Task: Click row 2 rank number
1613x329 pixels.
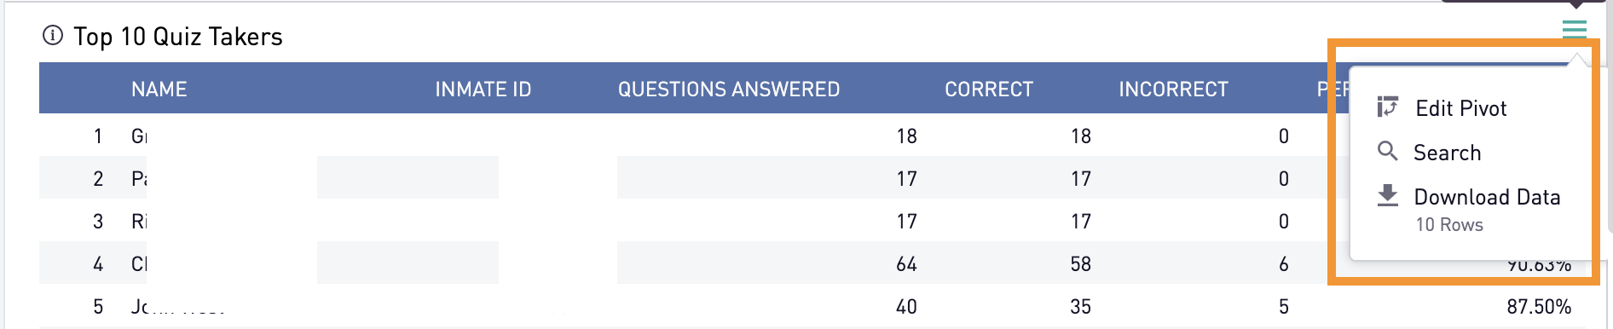Action: pos(98,179)
